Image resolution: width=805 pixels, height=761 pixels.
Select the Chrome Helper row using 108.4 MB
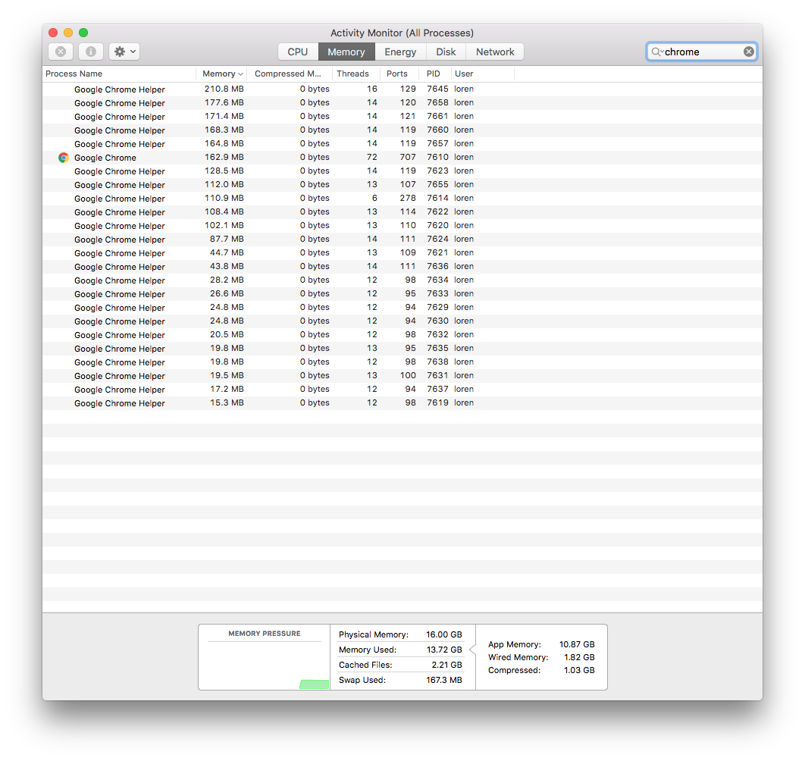tap(402, 212)
